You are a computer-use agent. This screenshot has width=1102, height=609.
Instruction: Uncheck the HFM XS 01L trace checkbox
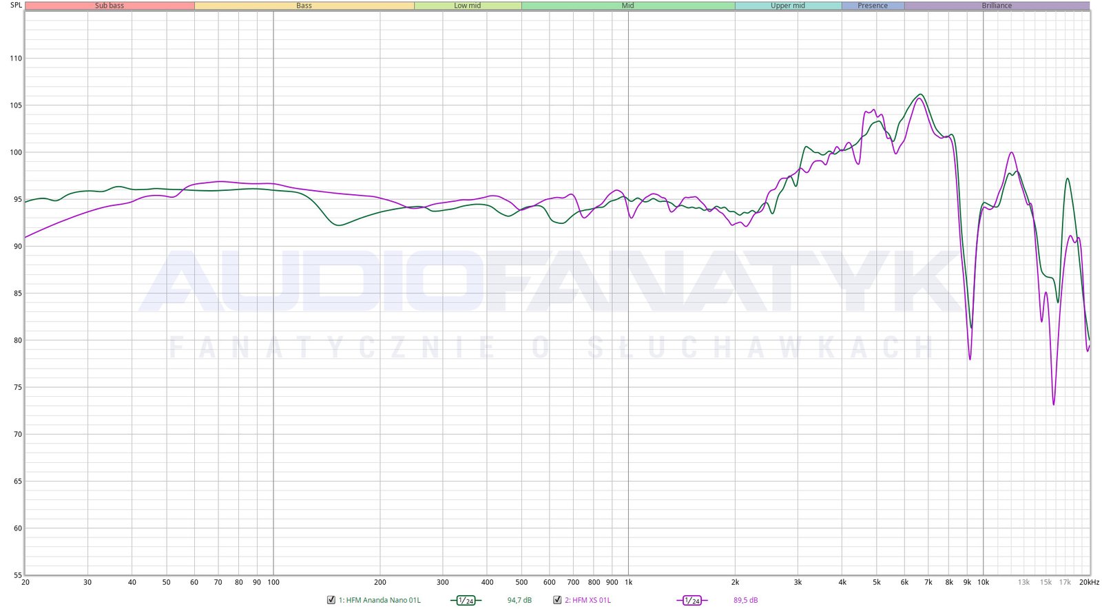(557, 600)
